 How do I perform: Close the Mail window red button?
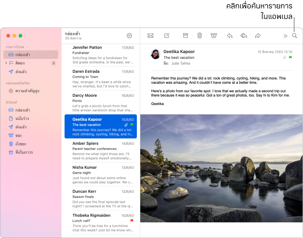pyautogui.click(x=8, y=36)
